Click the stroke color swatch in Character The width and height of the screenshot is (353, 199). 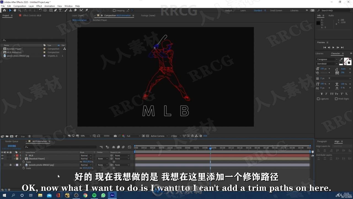tap(349, 62)
